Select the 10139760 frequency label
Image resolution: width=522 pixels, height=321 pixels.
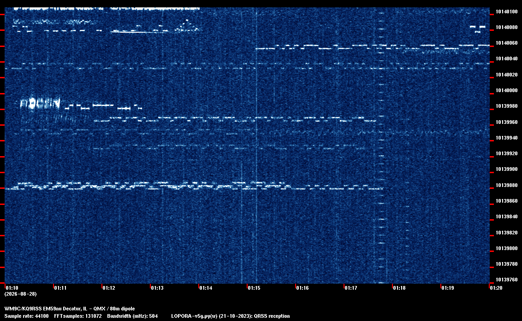(507, 280)
